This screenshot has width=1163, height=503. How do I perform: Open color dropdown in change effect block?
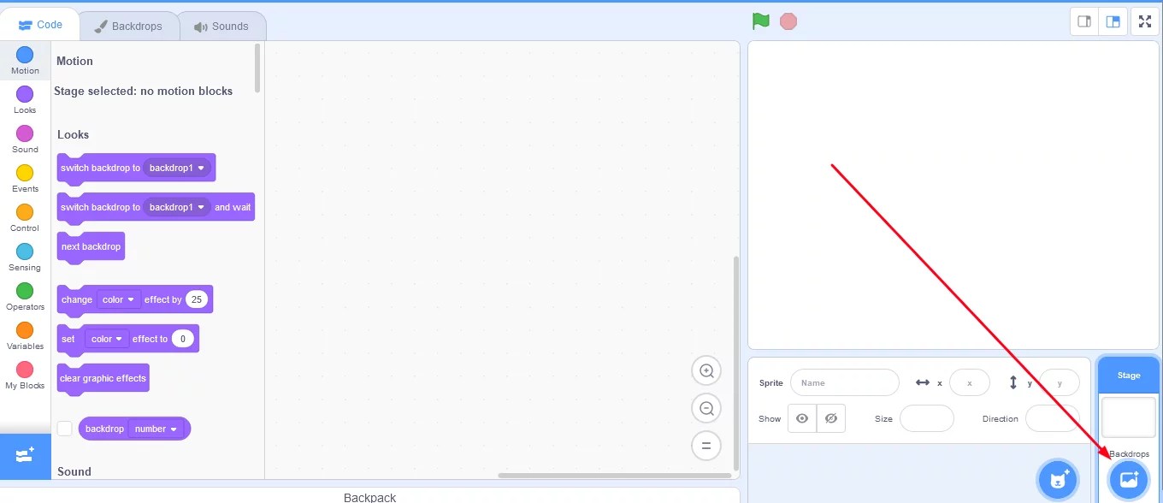(119, 299)
